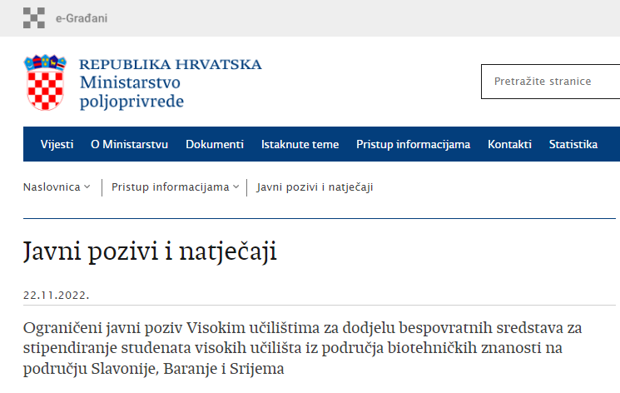Screen dimensions: 620x393
Task: Click the Javni pozivi i natječaji breadcrumb
Action: (315, 187)
